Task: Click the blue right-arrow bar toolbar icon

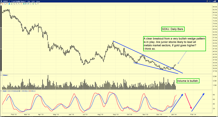Action: click(x=28, y=4)
